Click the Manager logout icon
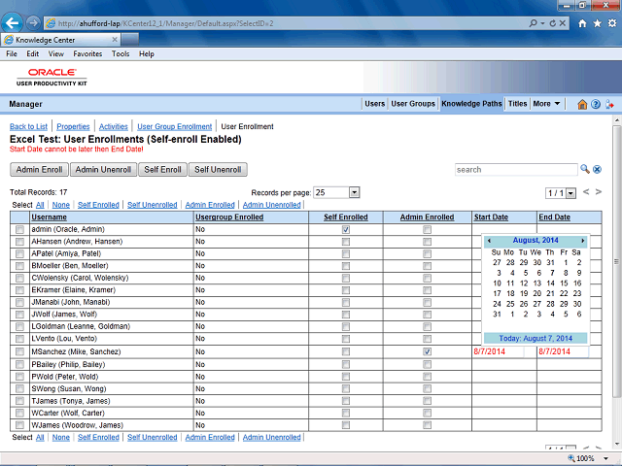 pos(609,104)
